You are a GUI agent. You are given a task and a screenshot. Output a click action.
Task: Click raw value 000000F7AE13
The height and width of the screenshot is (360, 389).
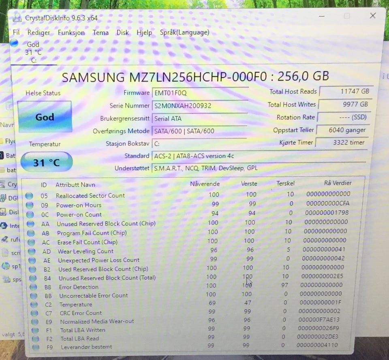point(319,320)
